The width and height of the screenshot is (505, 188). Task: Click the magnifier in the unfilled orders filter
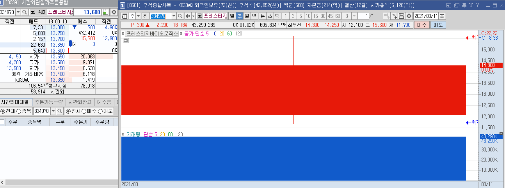60,111
